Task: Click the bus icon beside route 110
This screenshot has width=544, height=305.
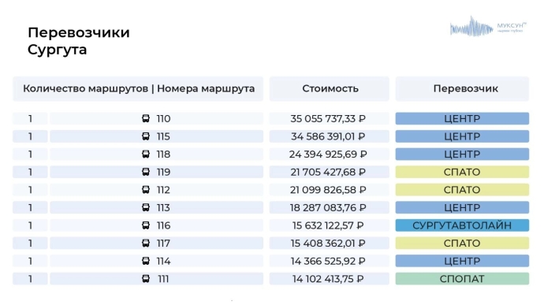Action: 146,119
